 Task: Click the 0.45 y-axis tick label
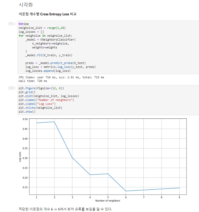(25, 129)
